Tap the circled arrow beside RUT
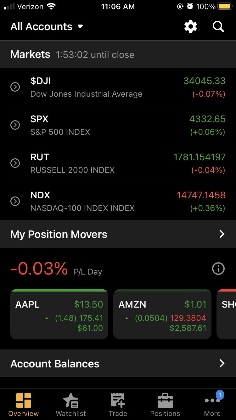Viewport: 236px width, 420px height. [x=15, y=163]
